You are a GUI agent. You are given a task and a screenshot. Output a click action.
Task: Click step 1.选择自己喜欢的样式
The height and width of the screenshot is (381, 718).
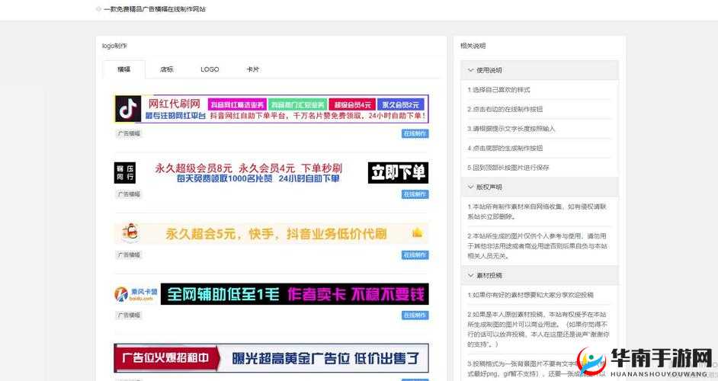(x=498, y=90)
